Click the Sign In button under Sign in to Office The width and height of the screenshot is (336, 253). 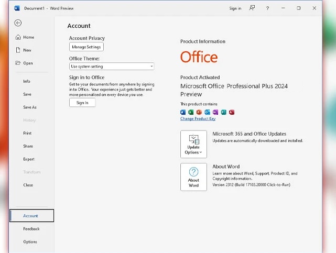(82, 103)
